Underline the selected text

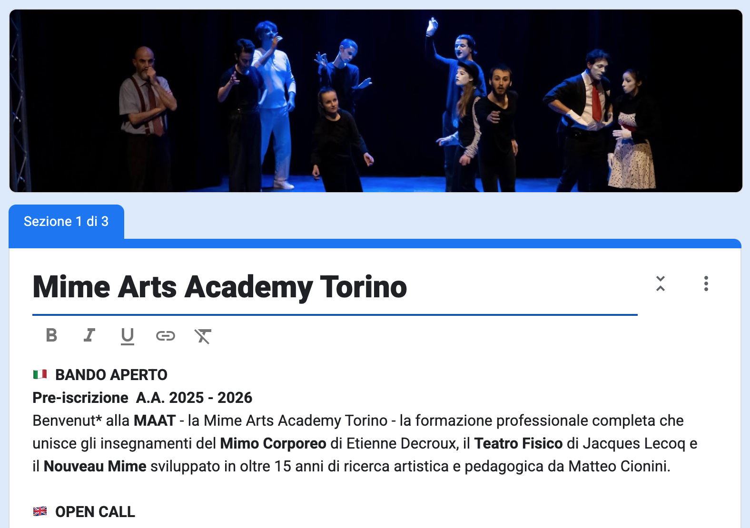pos(128,336)
